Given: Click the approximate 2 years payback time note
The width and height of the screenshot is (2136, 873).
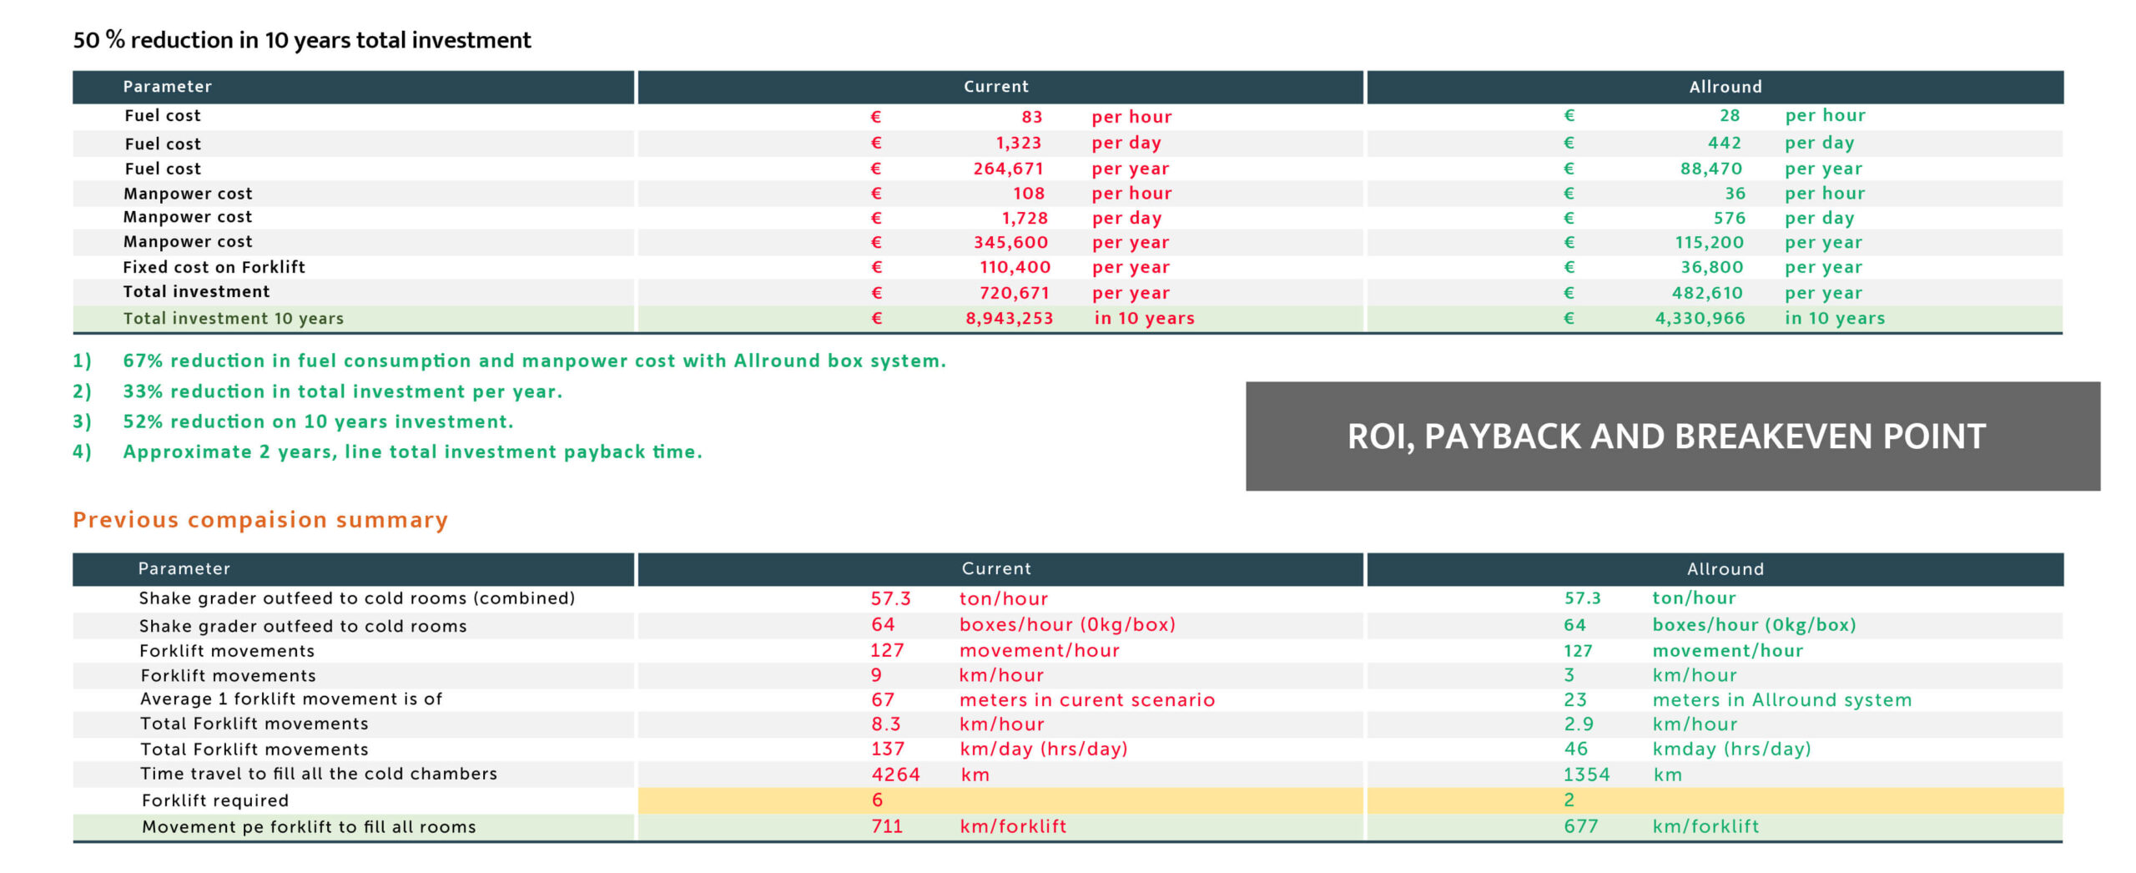Looking at the screenshot, I should [412, 452].
